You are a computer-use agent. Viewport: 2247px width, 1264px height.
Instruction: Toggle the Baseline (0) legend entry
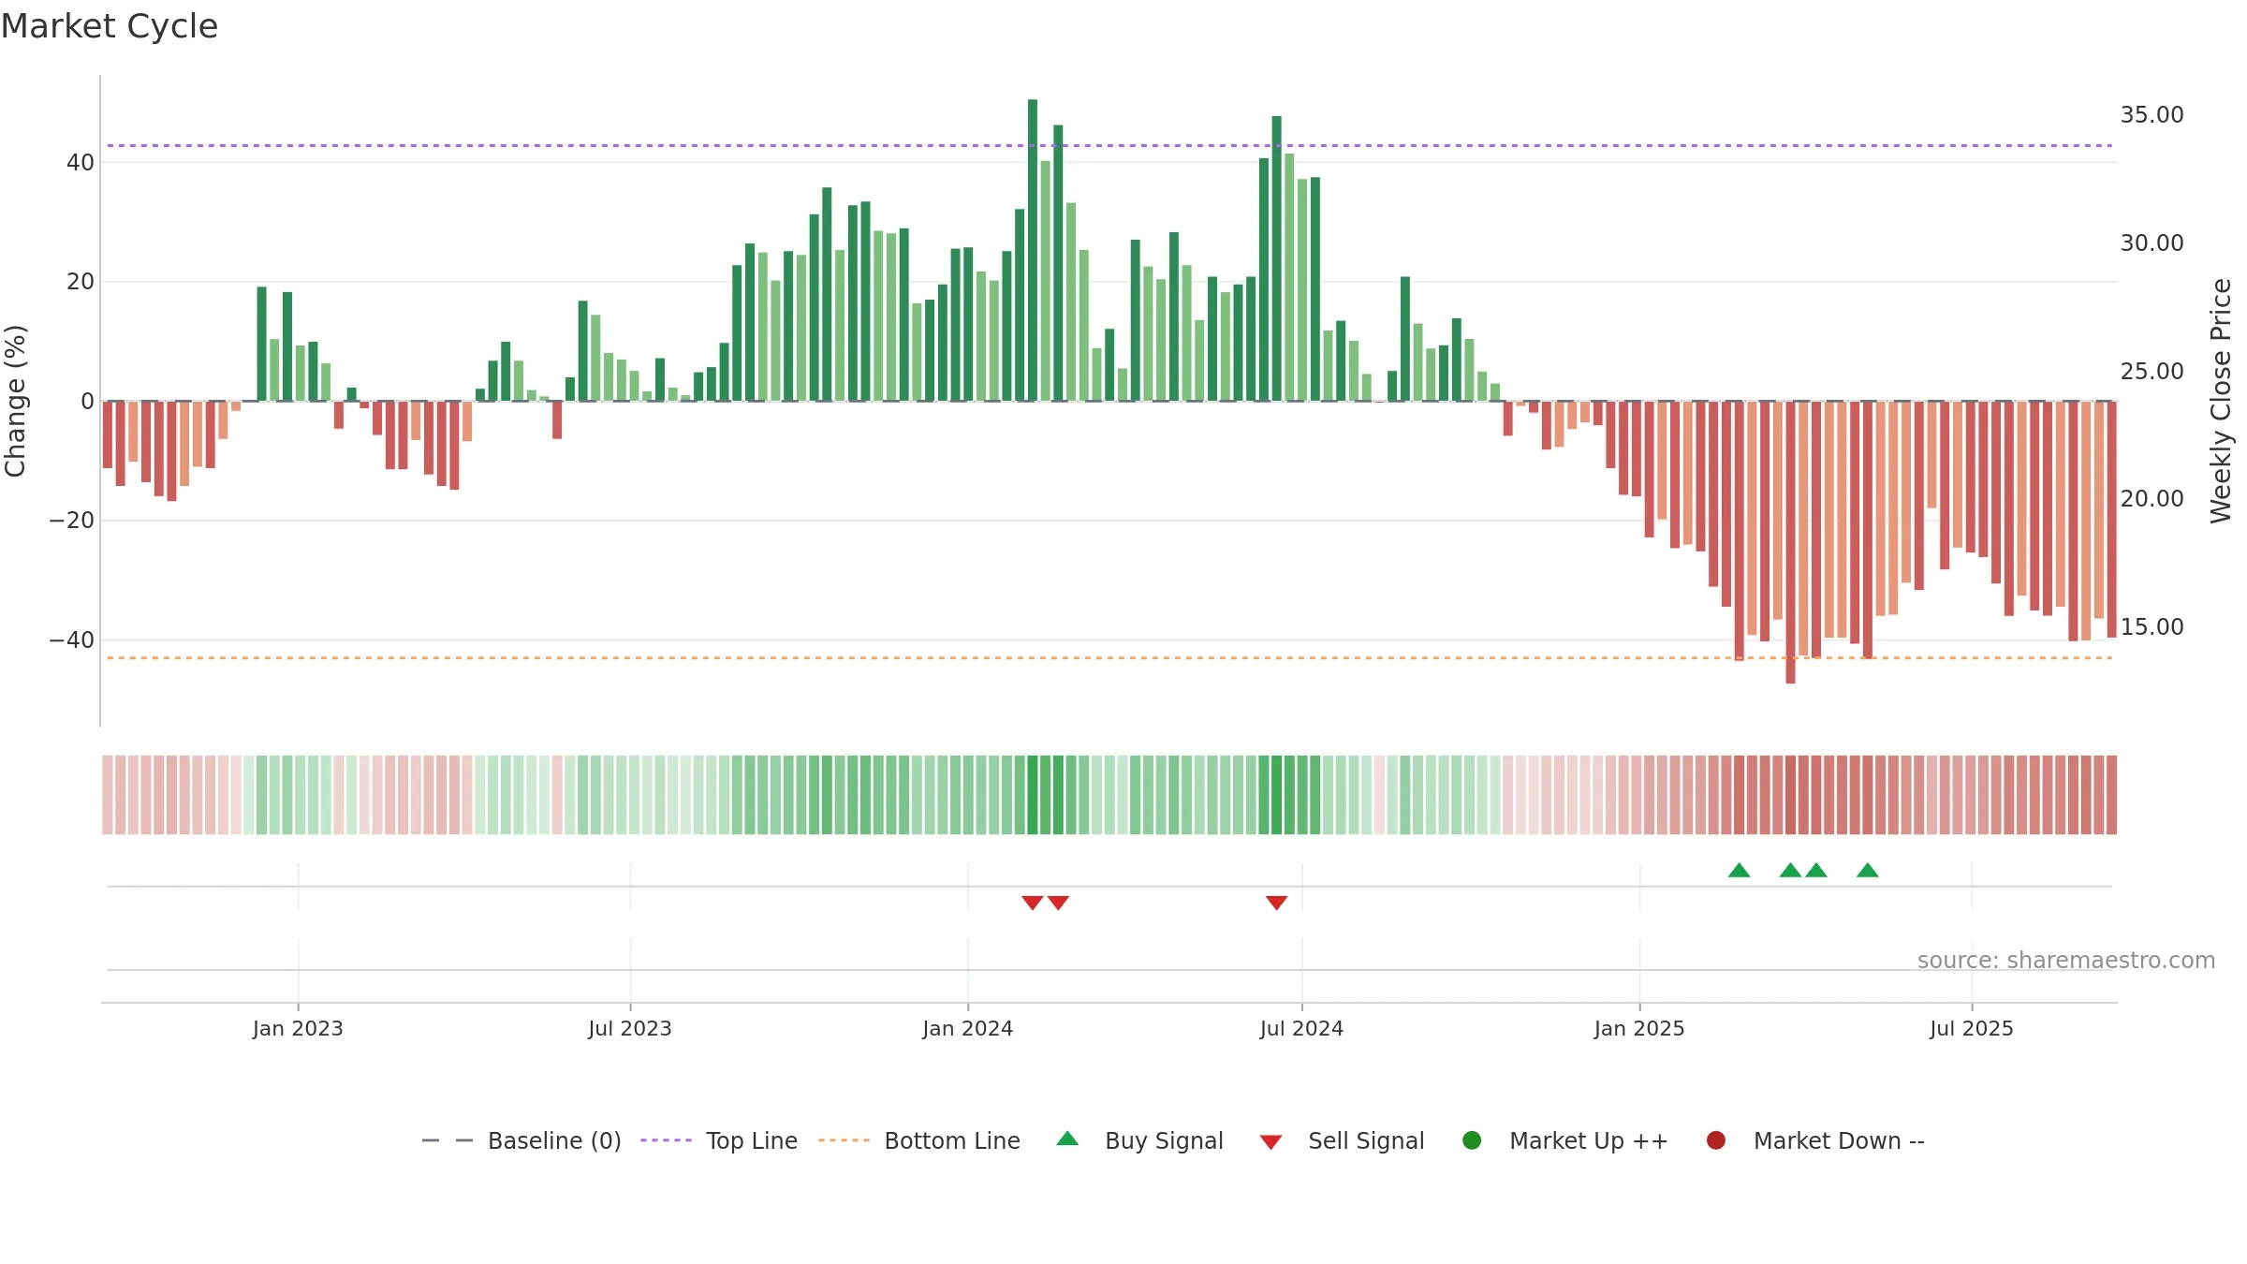(x=521, y=1140)
